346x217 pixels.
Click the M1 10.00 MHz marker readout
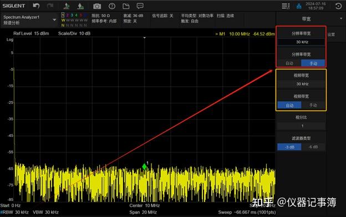(x=245, y=34)
